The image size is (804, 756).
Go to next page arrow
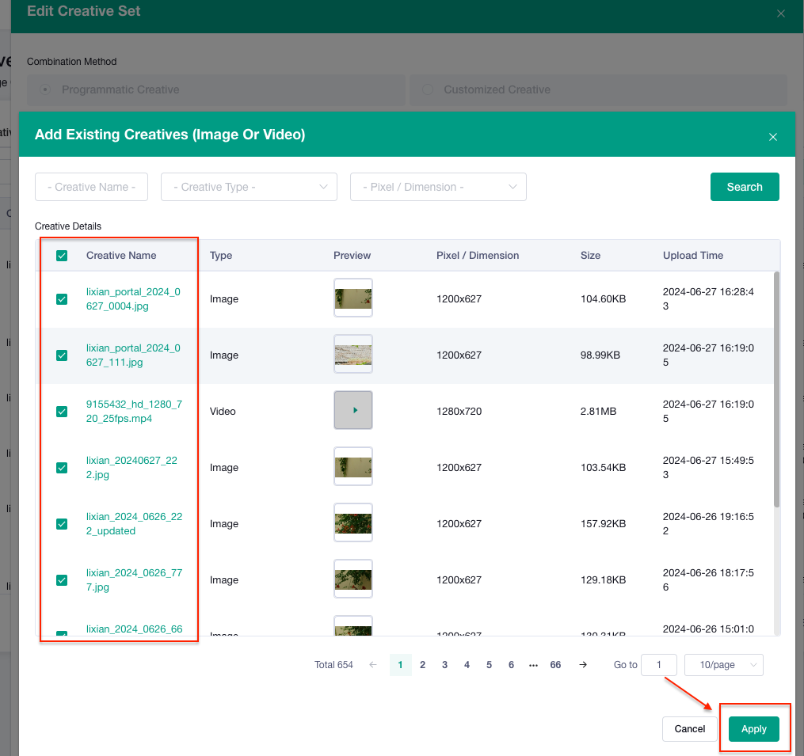[583, 665]
